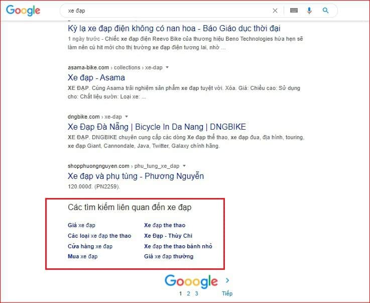Viewport: 370px width, 303px height.
Task: Select related search "Các loại xe đạp the thao"
Action: click(99, 236)
